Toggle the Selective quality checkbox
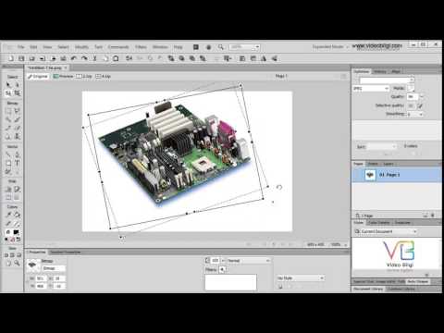 (411, 105)
